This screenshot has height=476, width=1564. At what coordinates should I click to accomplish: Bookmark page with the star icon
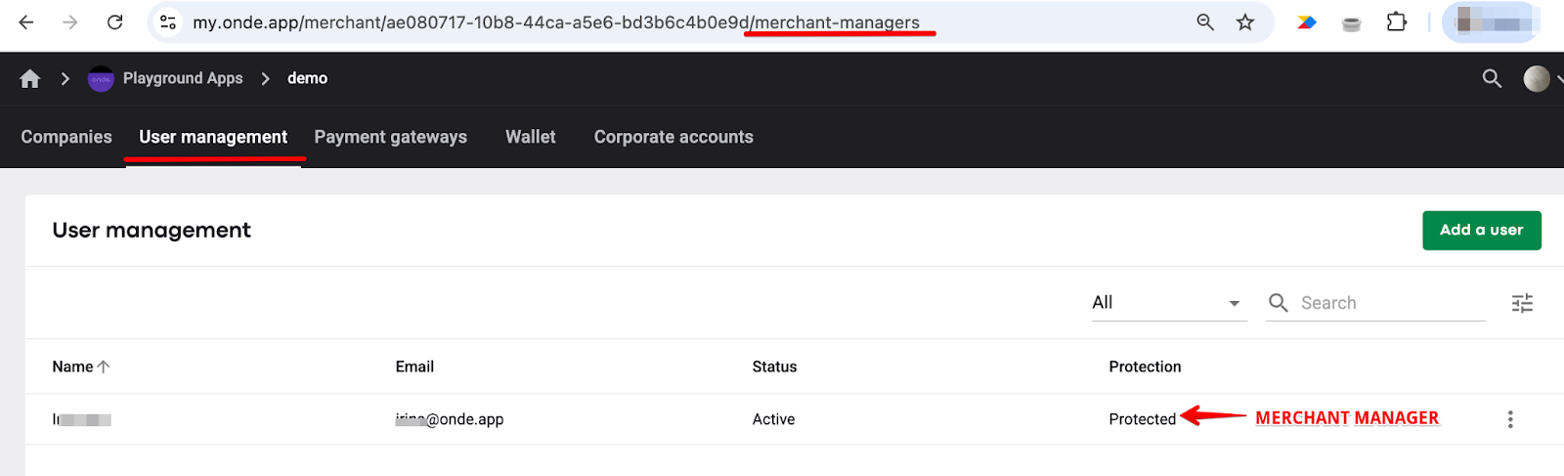(1245, 22)
